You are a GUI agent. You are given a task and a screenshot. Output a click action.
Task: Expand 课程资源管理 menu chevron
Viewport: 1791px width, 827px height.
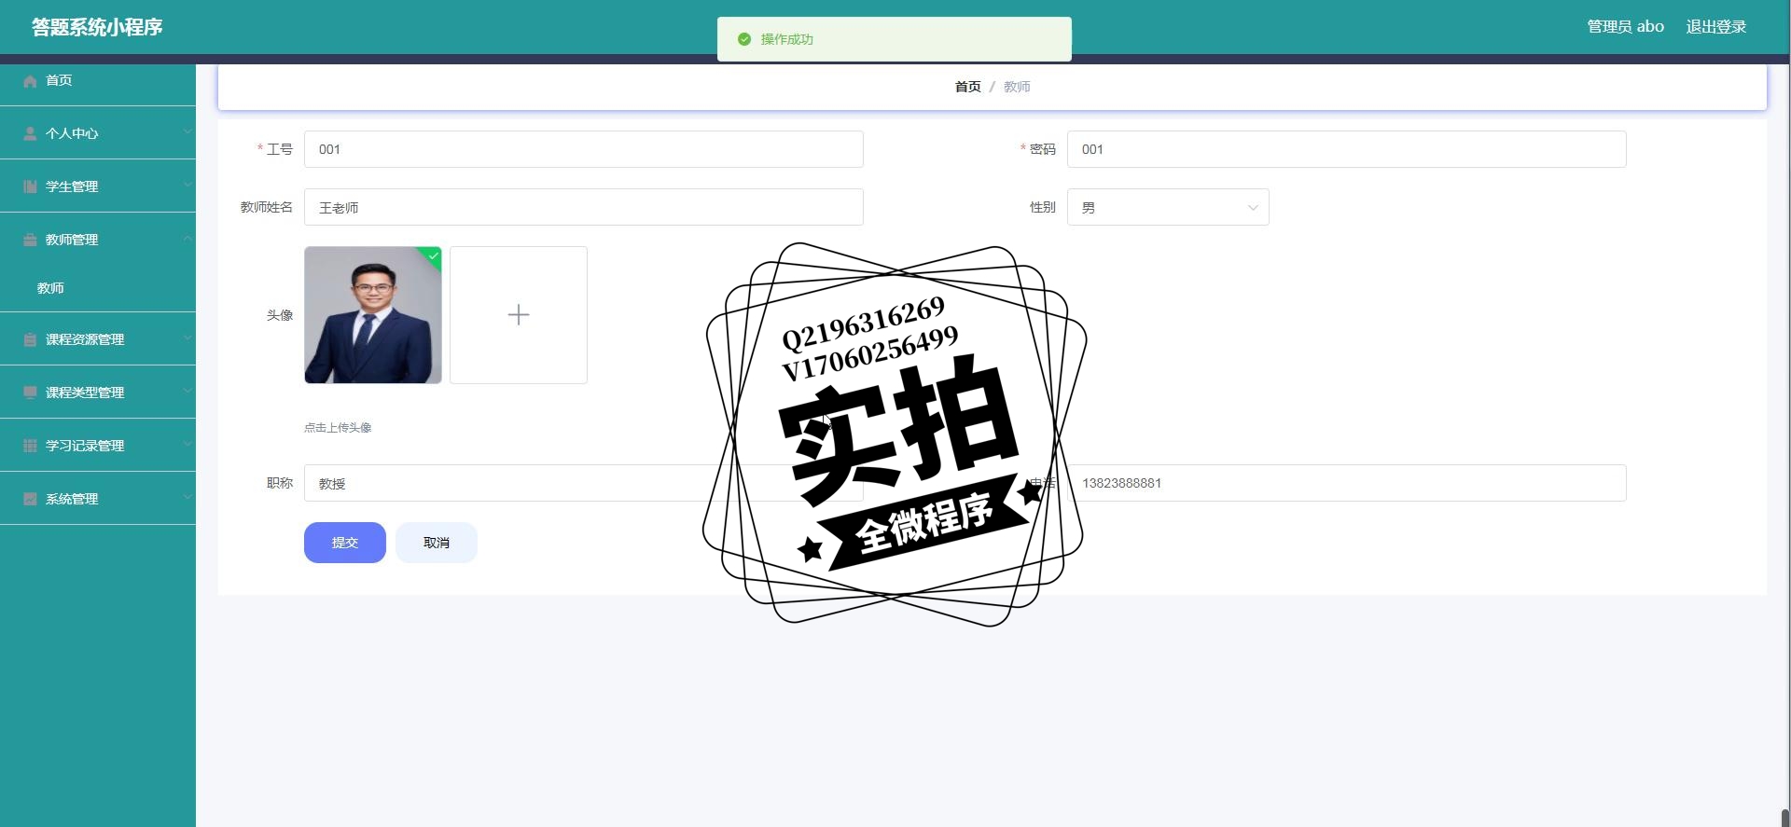point(187,338)
